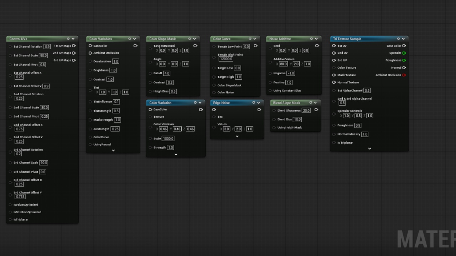
Task: Expand hidden pins at bottom of Tri Texture Sample
Action: click(x=369, y=149)
